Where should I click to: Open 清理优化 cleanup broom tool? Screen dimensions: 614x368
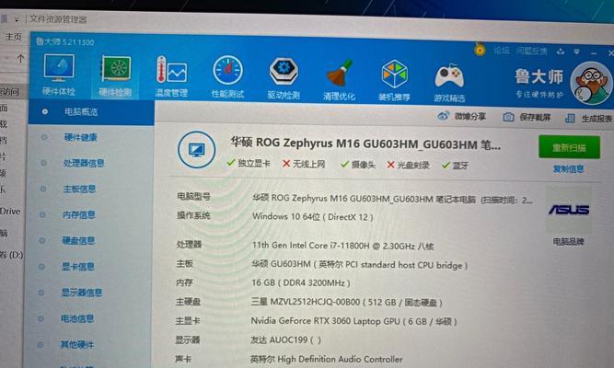click(x=339, y=79)
